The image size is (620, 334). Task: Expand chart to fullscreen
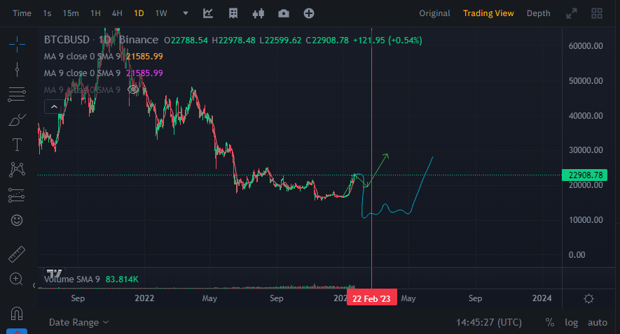572,14
